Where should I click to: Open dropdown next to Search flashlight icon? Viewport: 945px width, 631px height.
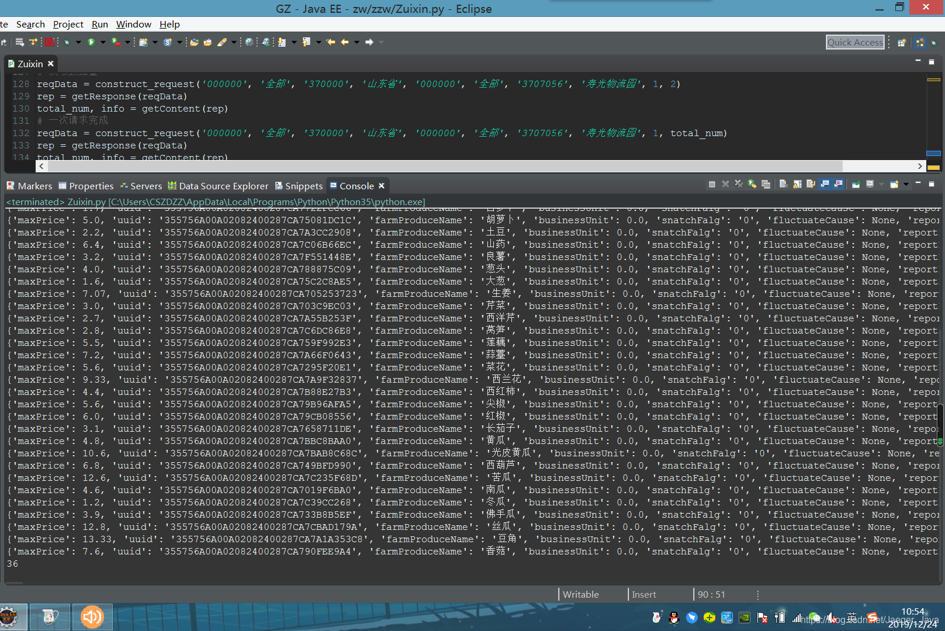click(234, 42)
